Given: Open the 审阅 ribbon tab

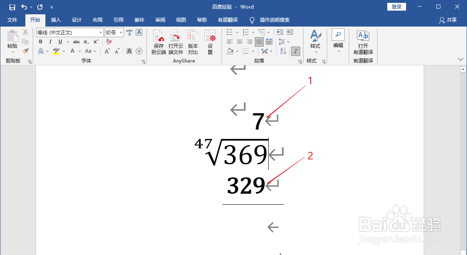Looking at the screenshot, I should click(x=160, y=20).
